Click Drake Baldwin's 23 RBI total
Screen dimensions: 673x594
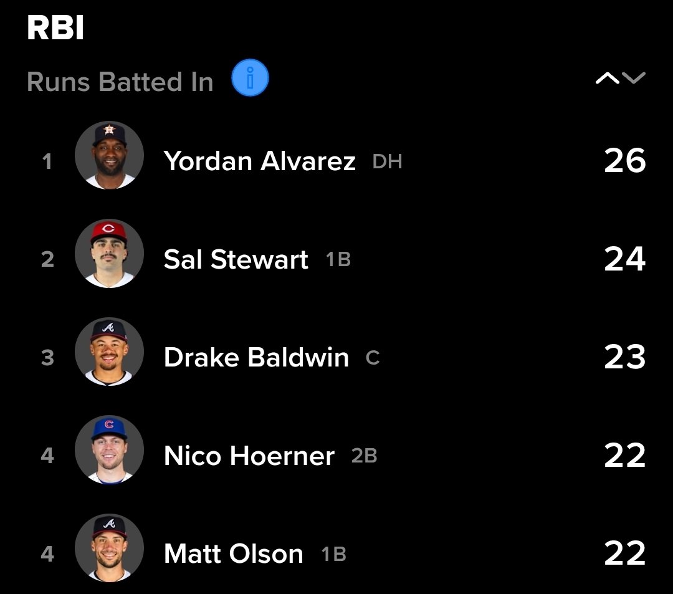coord(625,358)
